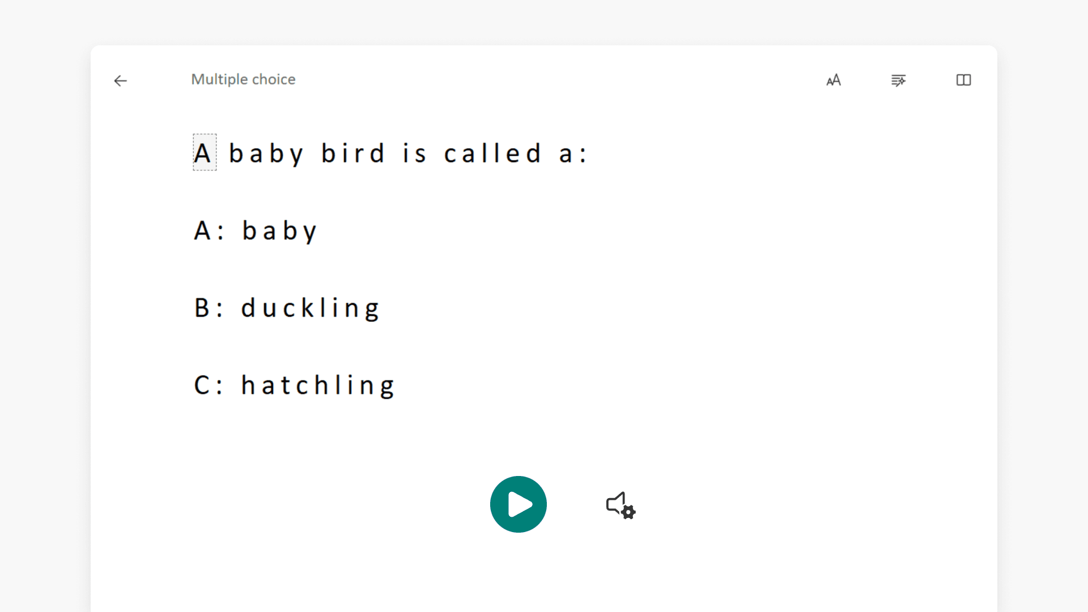Select the highlighted word 'A' in the question
This screenshot has height=612, width=1088.
pyautogui.click(x=204, y=152)
